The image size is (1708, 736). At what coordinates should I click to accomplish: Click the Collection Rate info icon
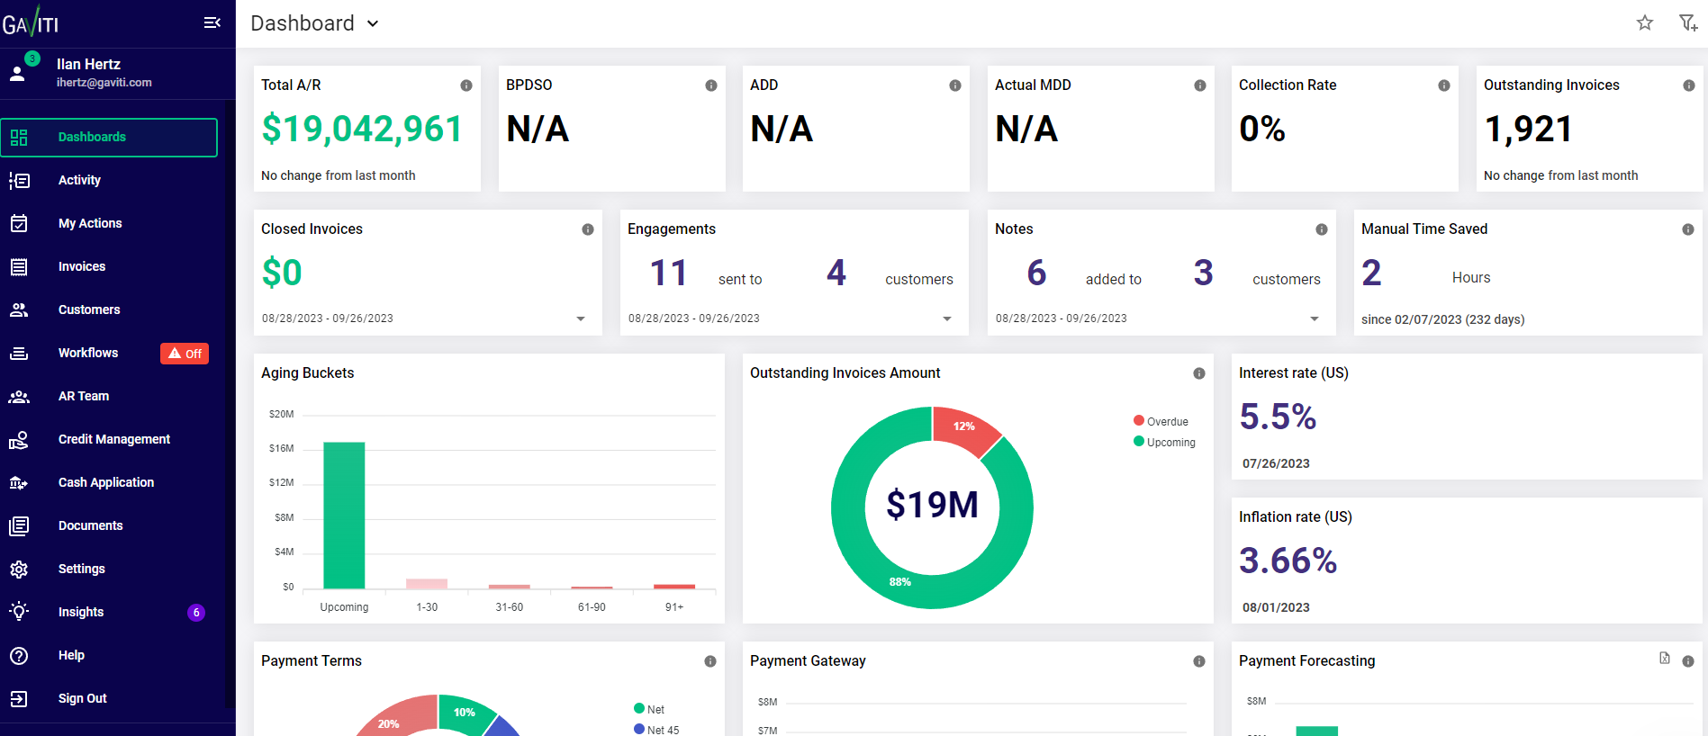coord(1444,85)
